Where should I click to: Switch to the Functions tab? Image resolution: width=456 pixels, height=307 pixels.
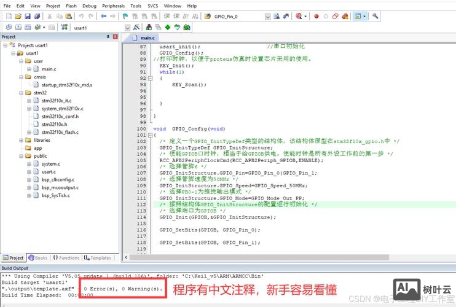coord(66,258)
